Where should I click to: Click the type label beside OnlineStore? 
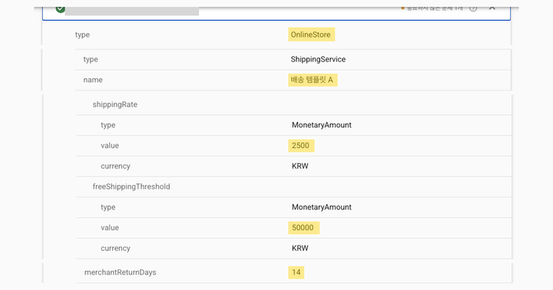(x=82, y=35)
